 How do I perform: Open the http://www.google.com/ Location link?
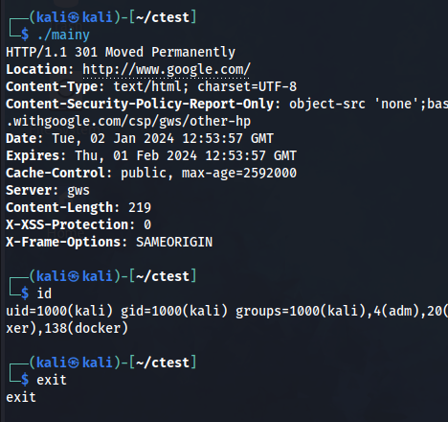click(x=167, y=70)
